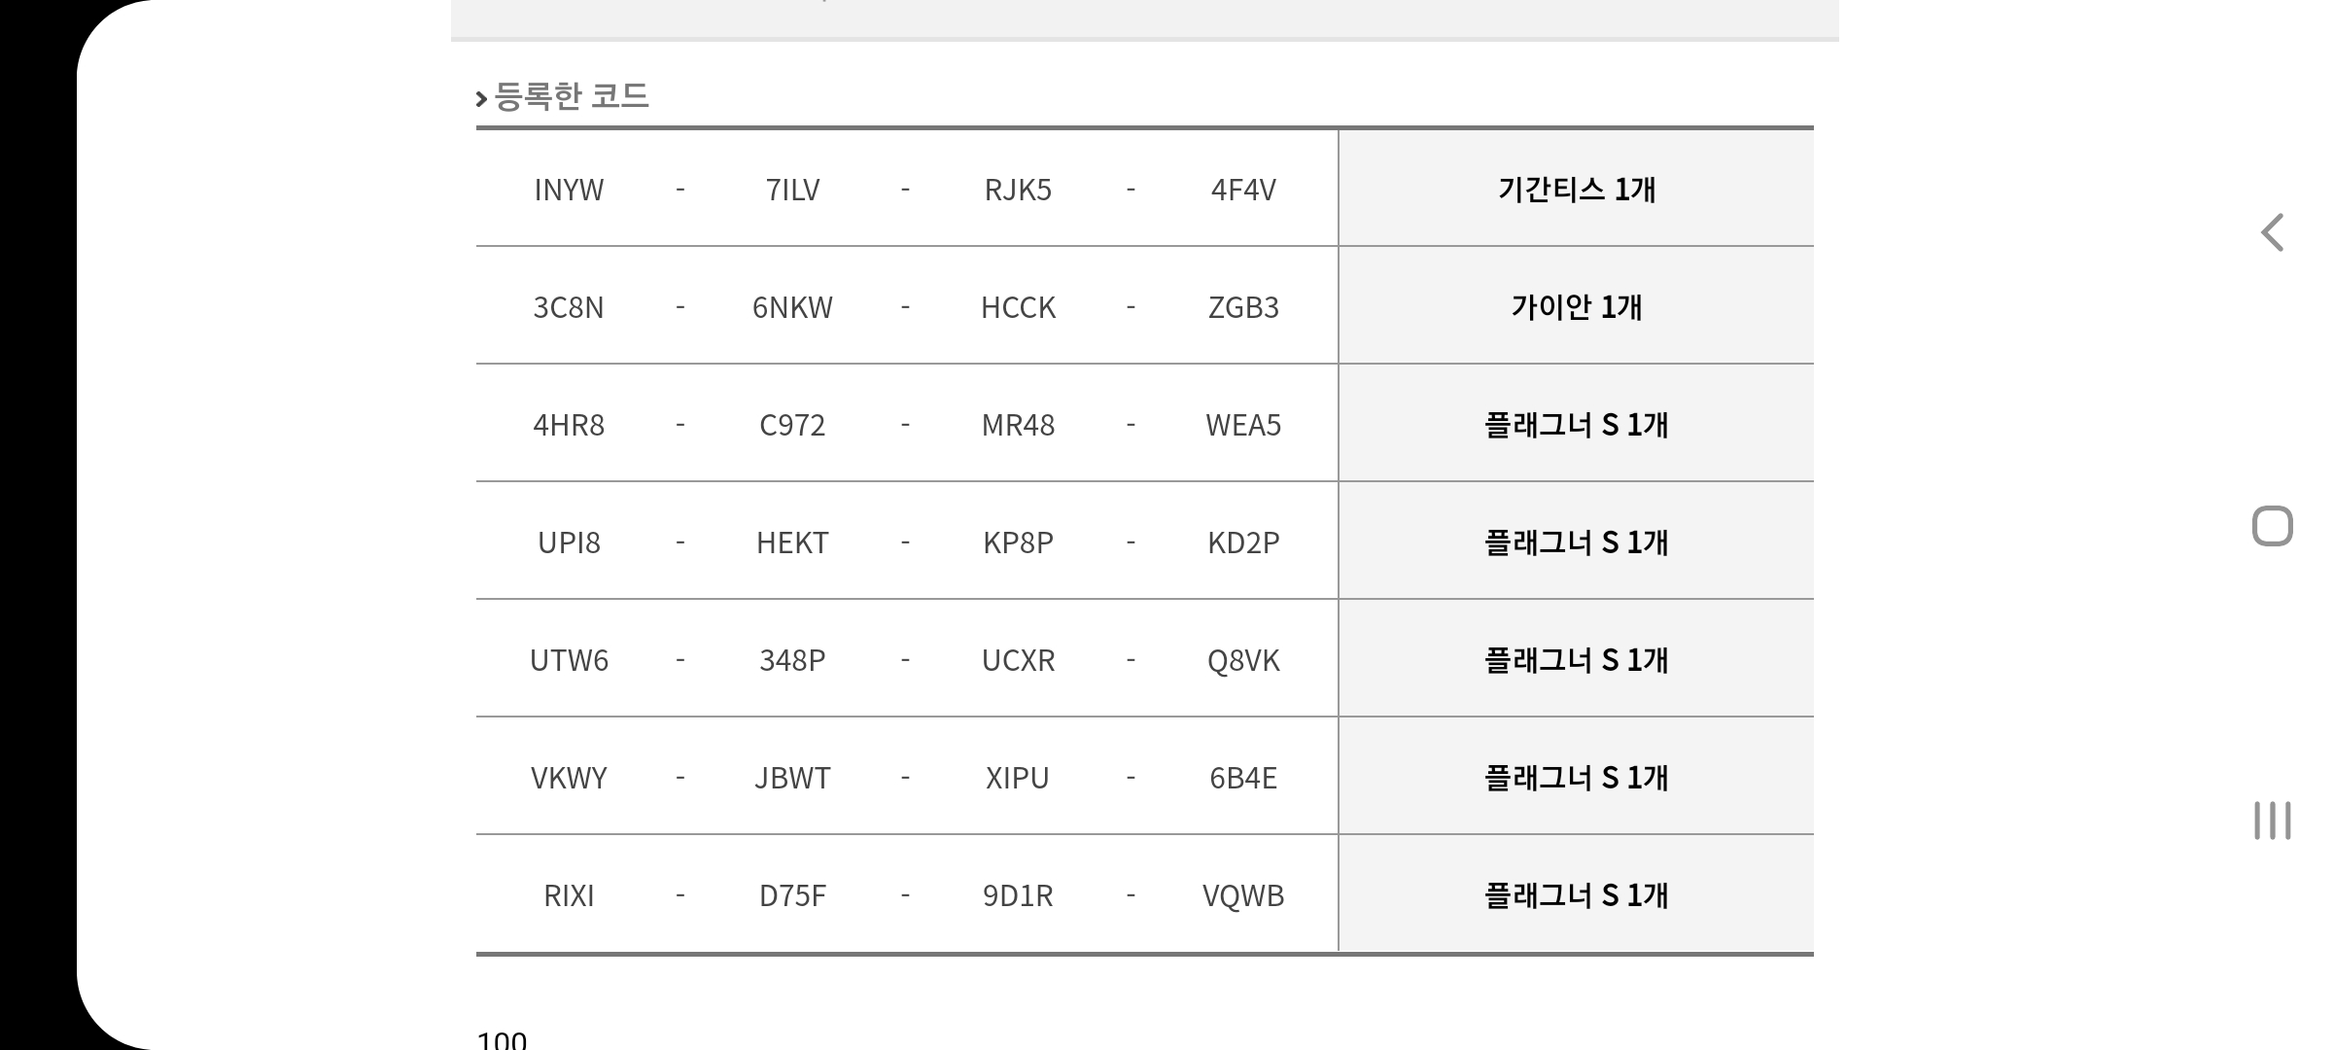This screenshot has width=2333, height=1050.
Task: Select 플래그너 S 1개 in the UTW6 row
Action: pos(1576,659)
